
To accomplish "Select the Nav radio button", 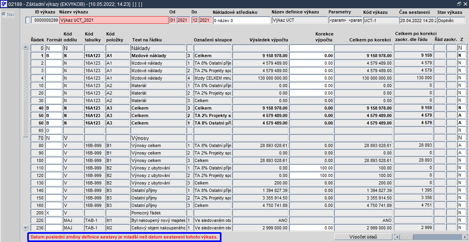I will 4,14.
